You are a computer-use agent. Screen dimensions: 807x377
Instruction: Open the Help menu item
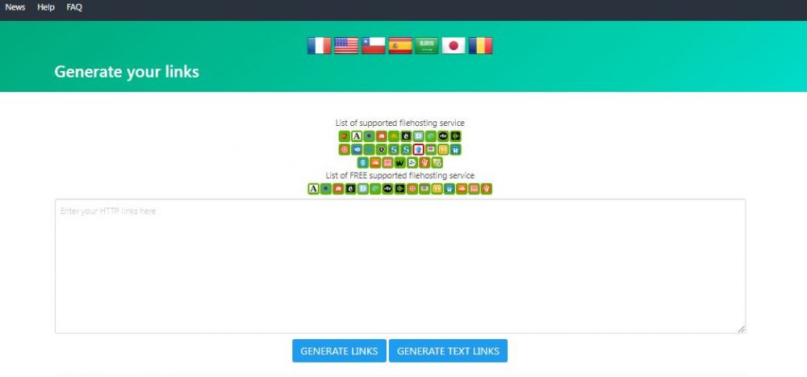coord(46,7)
